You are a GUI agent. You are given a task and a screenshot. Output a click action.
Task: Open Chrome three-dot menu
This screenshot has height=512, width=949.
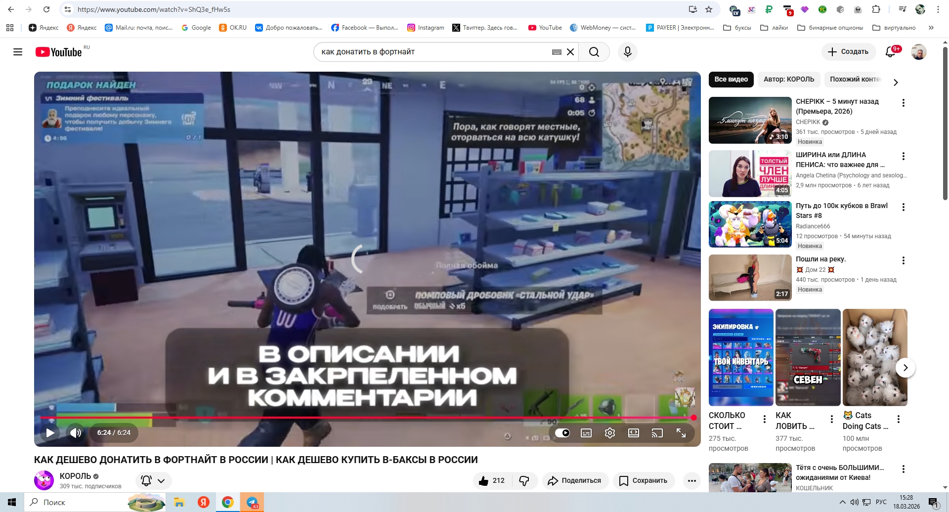(x=938, y=9)
